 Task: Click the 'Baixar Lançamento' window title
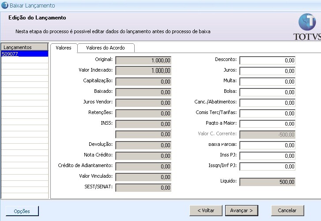(x=32, y=6)
